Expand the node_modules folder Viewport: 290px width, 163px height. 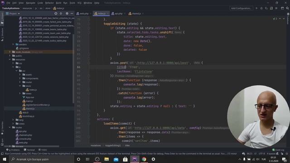click(x=10, y=52)
